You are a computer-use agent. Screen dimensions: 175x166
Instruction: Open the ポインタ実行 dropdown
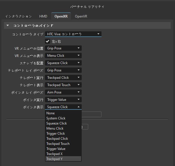point(63,100)
